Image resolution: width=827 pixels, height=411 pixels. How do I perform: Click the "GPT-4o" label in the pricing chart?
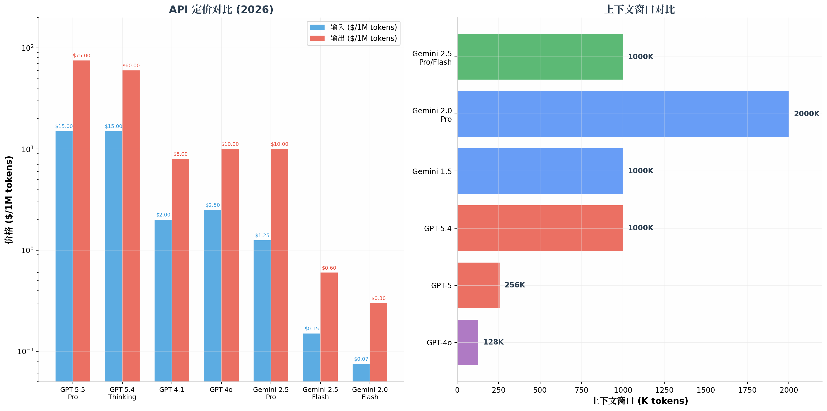[221, 390]
